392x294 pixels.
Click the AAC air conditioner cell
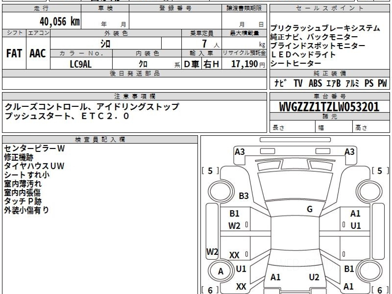(x=38, y=54)
